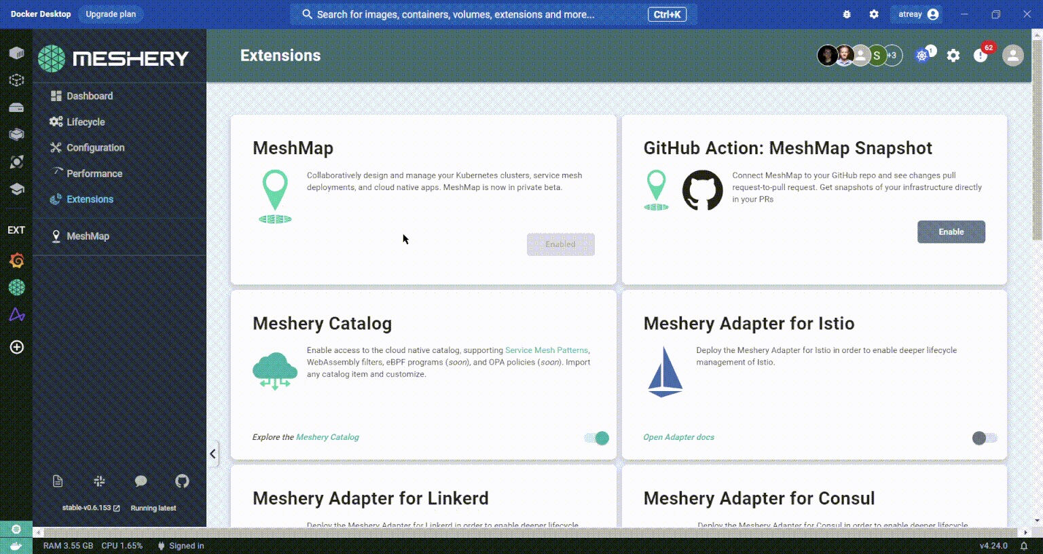Open the GitHub icon in sidebar footer
1043x554 pixels.
point(182,481)
